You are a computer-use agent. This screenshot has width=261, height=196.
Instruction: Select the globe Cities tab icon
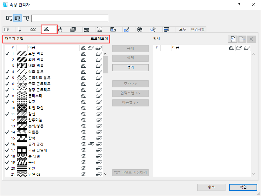tap(140, 30)
